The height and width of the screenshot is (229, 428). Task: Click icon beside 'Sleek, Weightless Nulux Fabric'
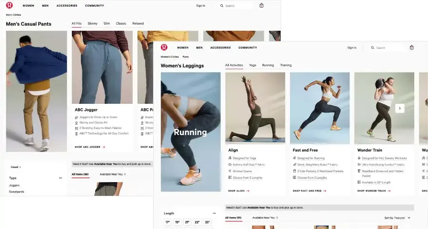294,165
